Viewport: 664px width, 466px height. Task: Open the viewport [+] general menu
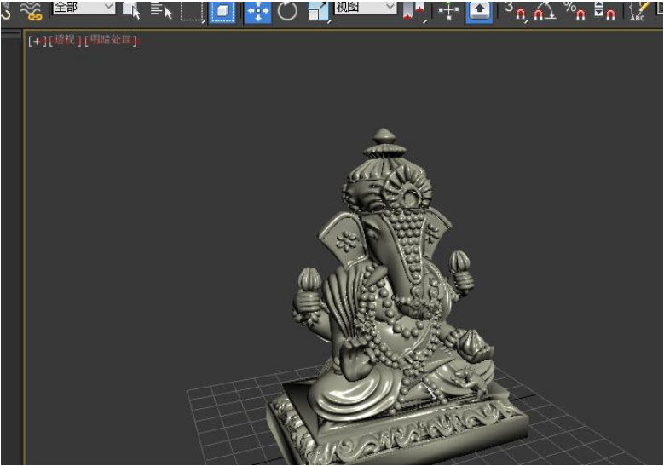click(38, 41)
